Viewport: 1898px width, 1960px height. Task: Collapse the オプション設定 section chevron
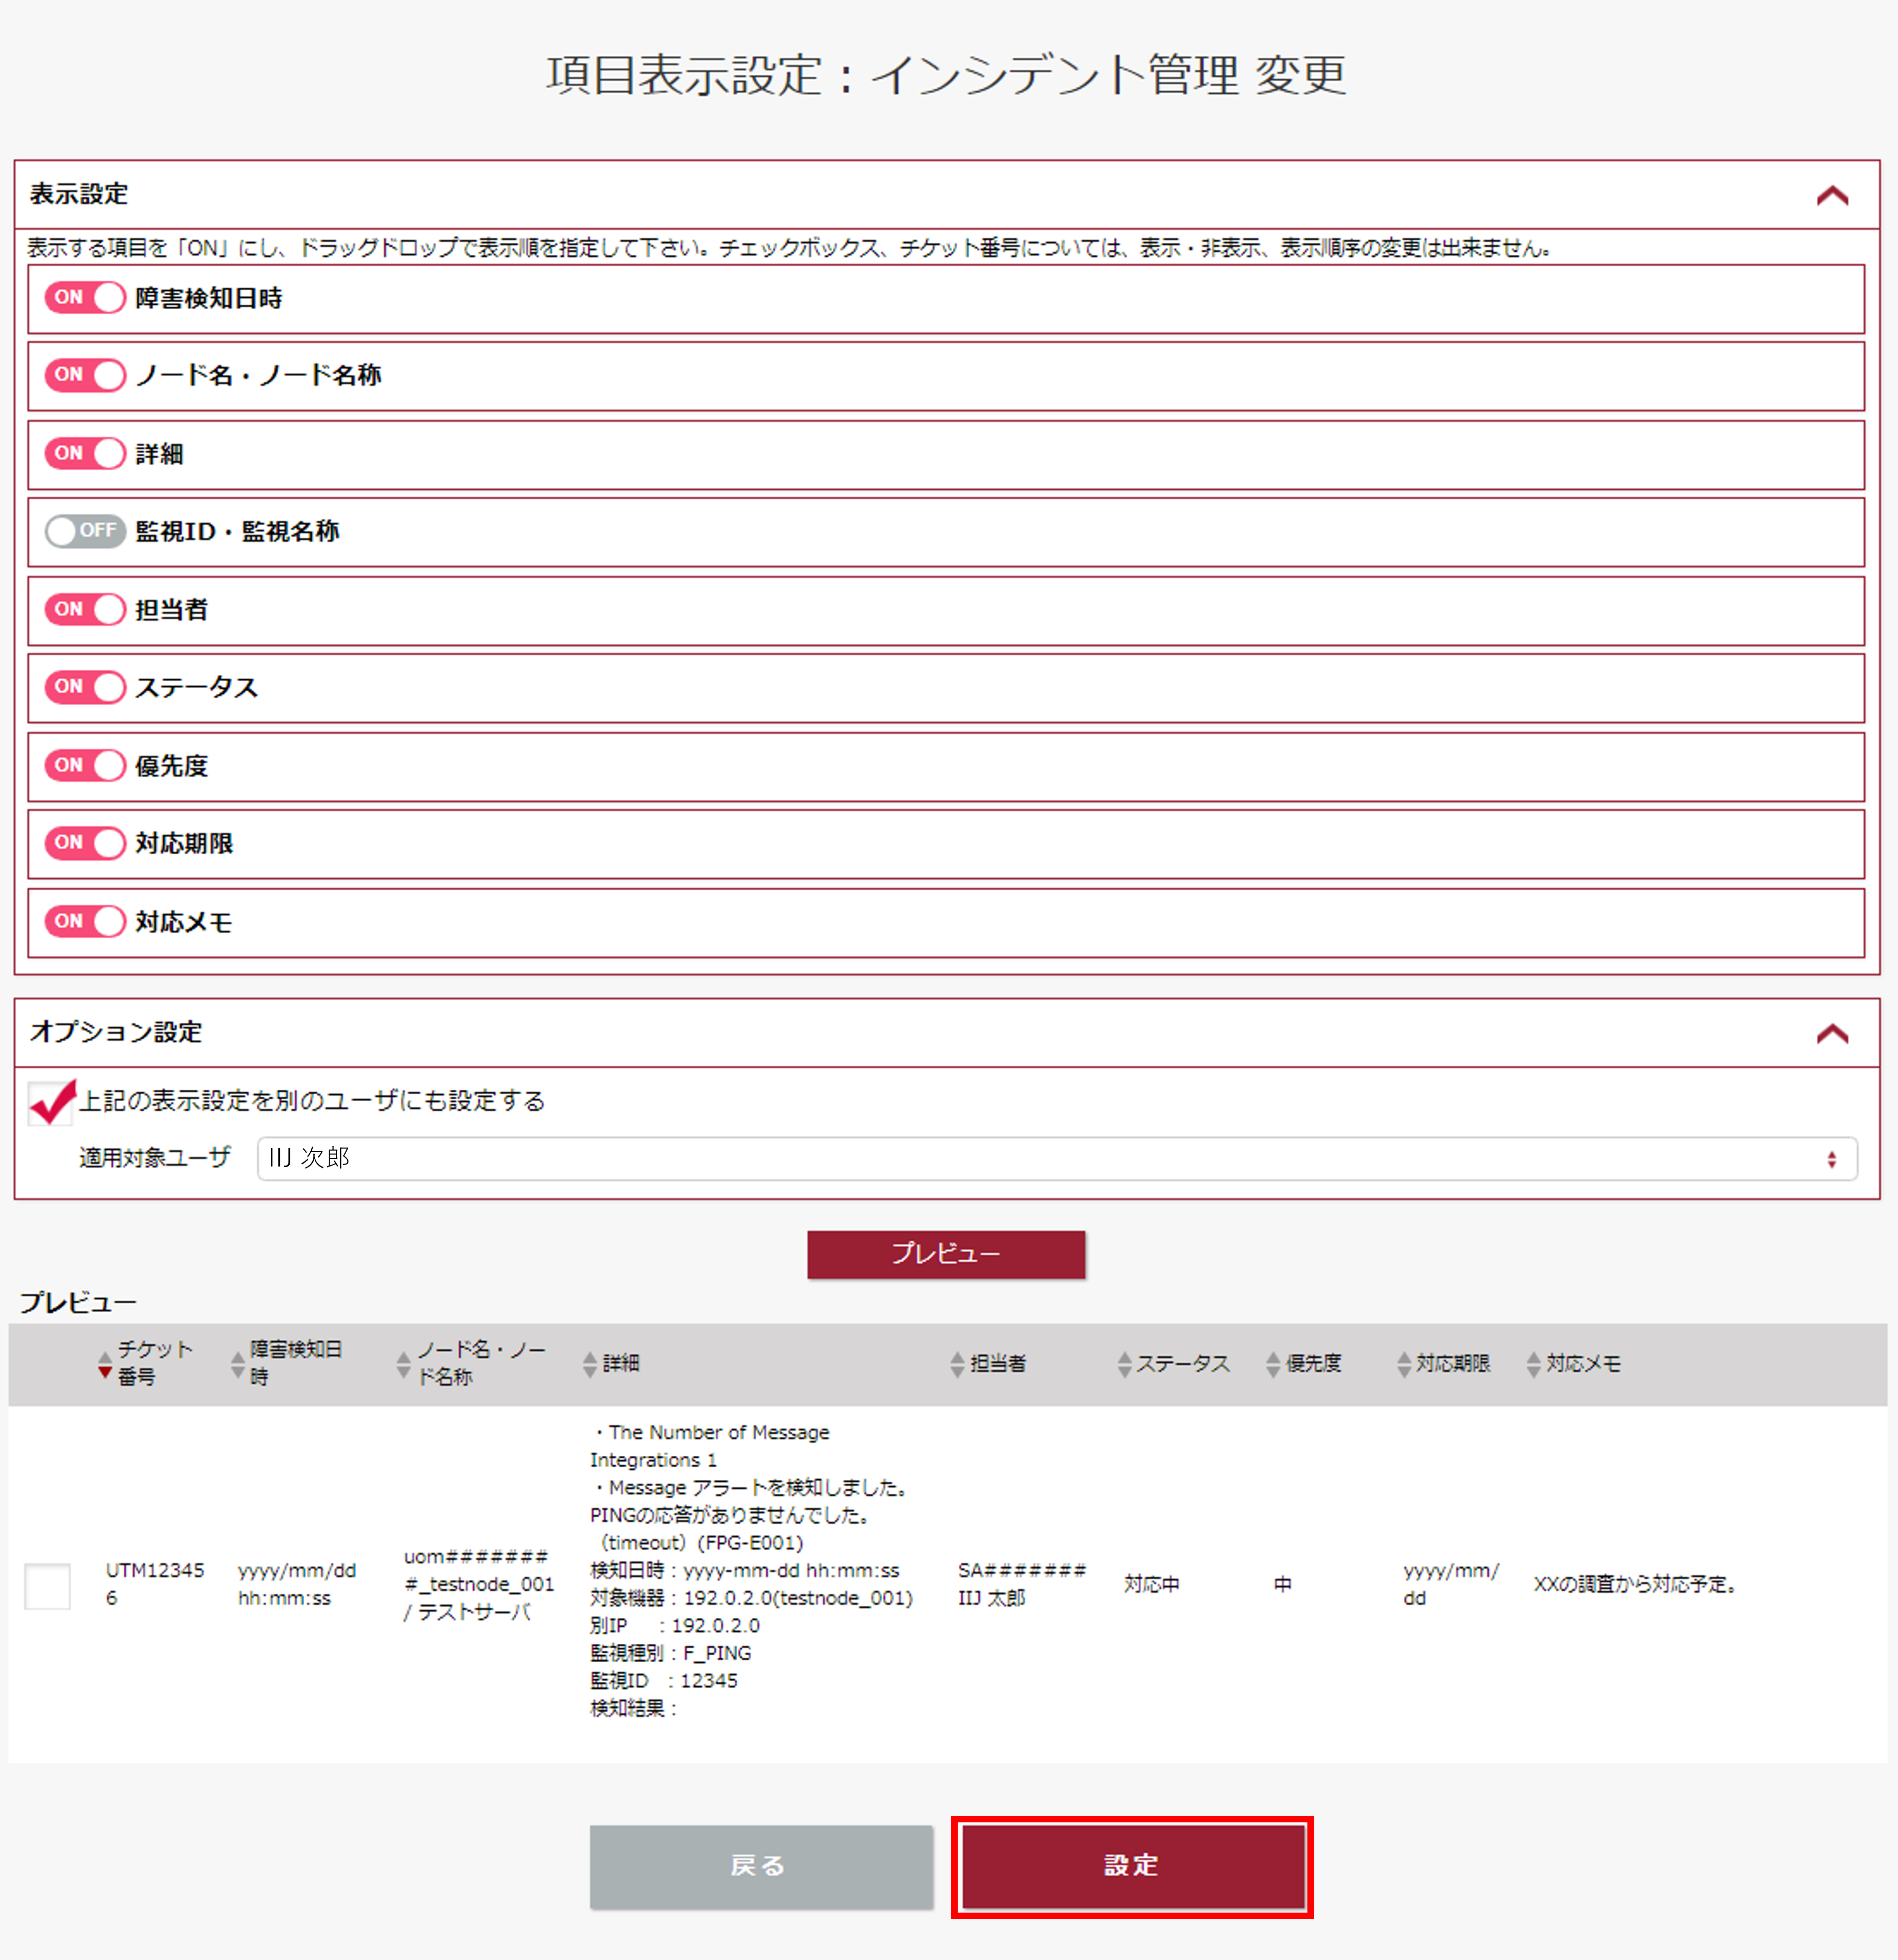pos(1832,1033)
